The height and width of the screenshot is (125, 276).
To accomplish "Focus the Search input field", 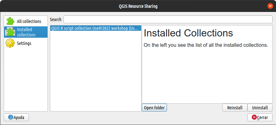I will click(168, 19).
